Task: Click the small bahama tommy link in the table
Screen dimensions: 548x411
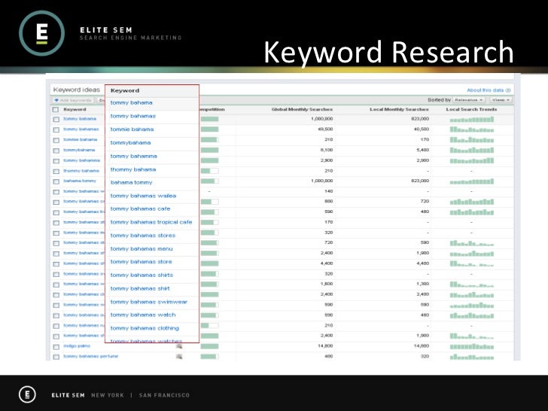Action: (80, 181)
